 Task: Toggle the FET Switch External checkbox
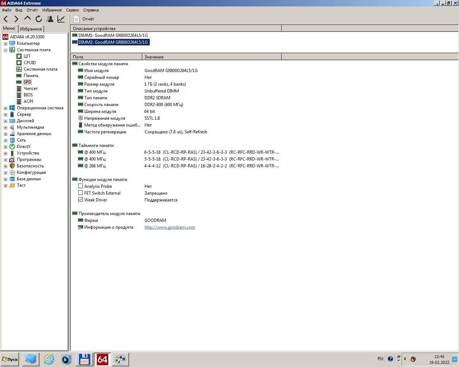click(x=80, y=193)
